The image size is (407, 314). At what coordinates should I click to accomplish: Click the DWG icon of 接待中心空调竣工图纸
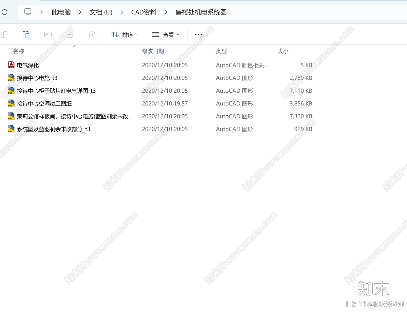[11, 103]
